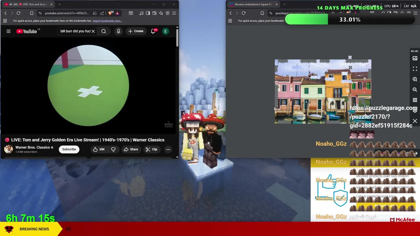420x236 pixels.
Task: Reload the puzzlegarage page
Action: click(x=243, y=13)
